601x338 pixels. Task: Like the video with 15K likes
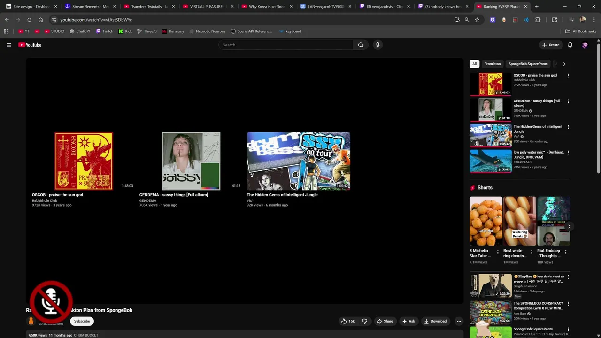[x=348, y=321]
